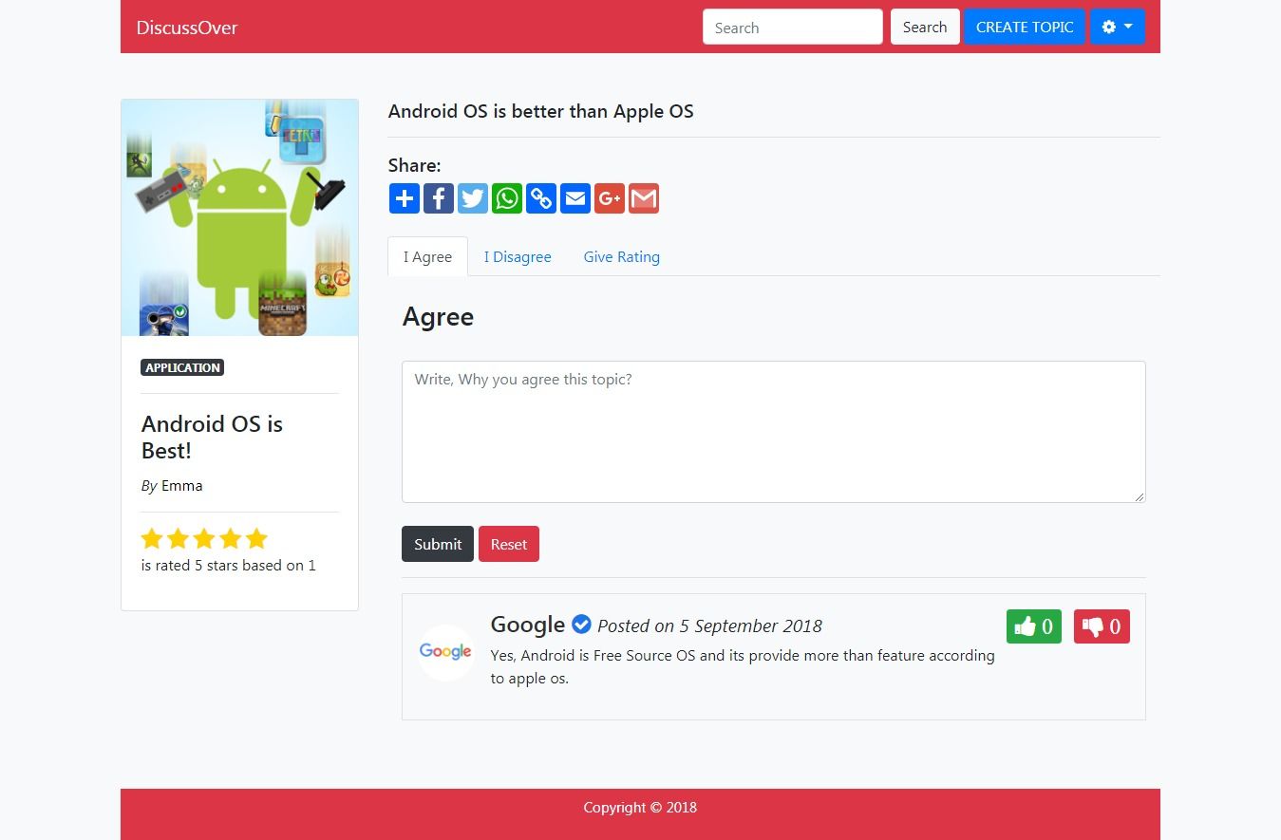Like Google's comment with thumbs up
The image size is (1281, 840).
click(x=1034, y=626)
